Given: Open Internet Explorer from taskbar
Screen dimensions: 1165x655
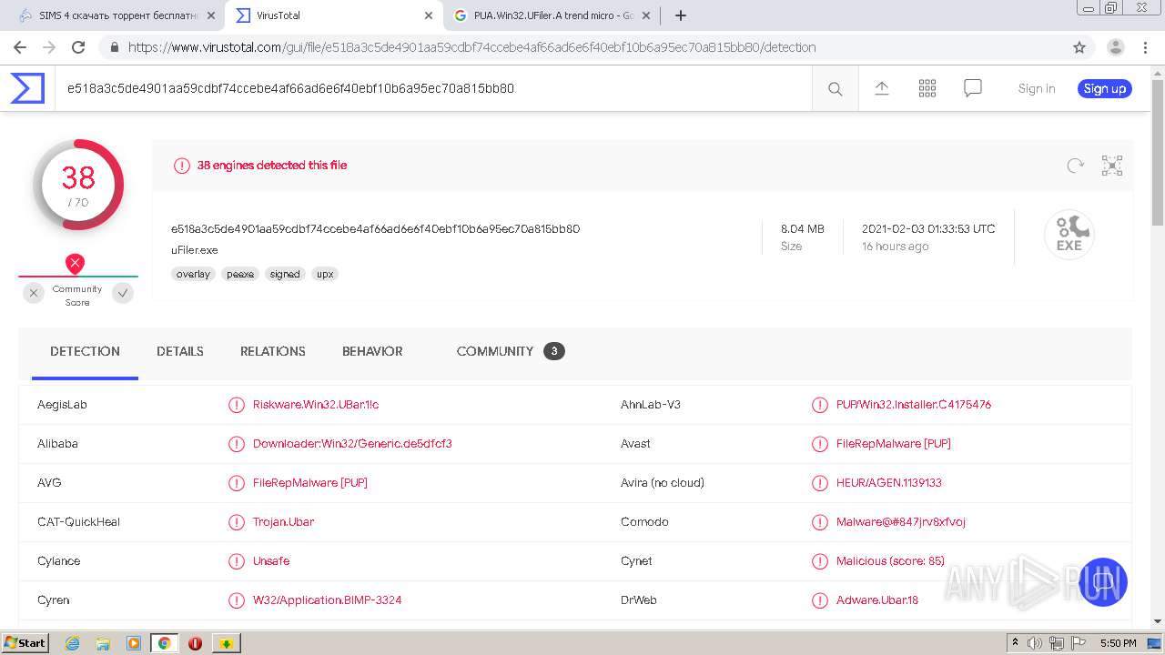Looking at the screenshot, I should (x=72, y=643).
